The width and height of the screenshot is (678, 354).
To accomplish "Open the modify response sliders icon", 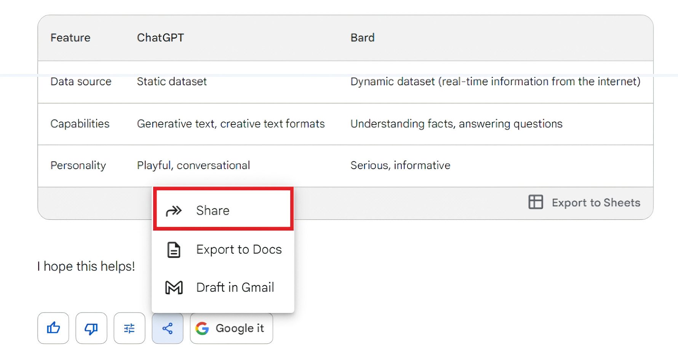I will tap(130, 328).
